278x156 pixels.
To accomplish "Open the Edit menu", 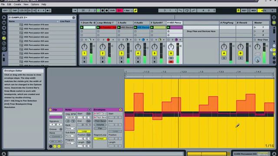I will pyautogui.click(x=9, y=4).
